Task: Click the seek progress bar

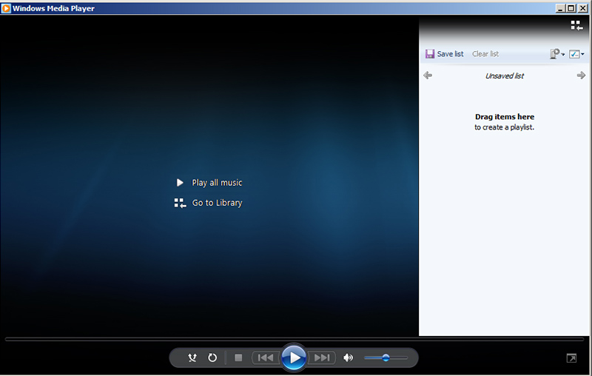Action: (295, 340)
